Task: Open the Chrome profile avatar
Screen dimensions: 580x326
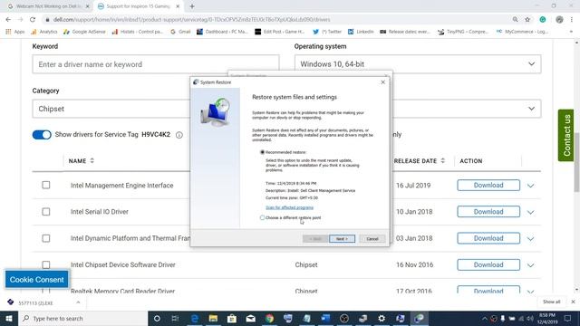Action: [x=559, y=20]
